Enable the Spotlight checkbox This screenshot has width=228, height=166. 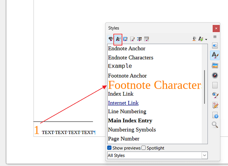(x=144, y=148)
